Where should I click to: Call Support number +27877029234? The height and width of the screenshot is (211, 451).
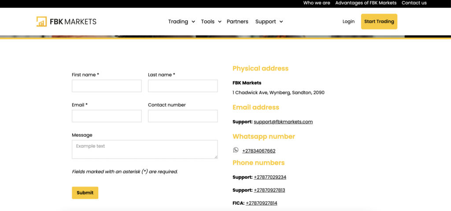(x=270, y=178)
